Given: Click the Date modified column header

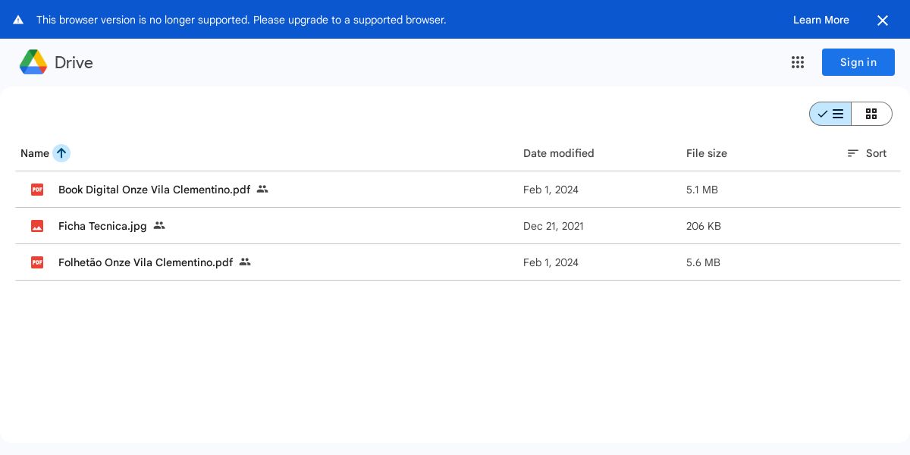Looking at the screenshot, I should tap(558, 153).
